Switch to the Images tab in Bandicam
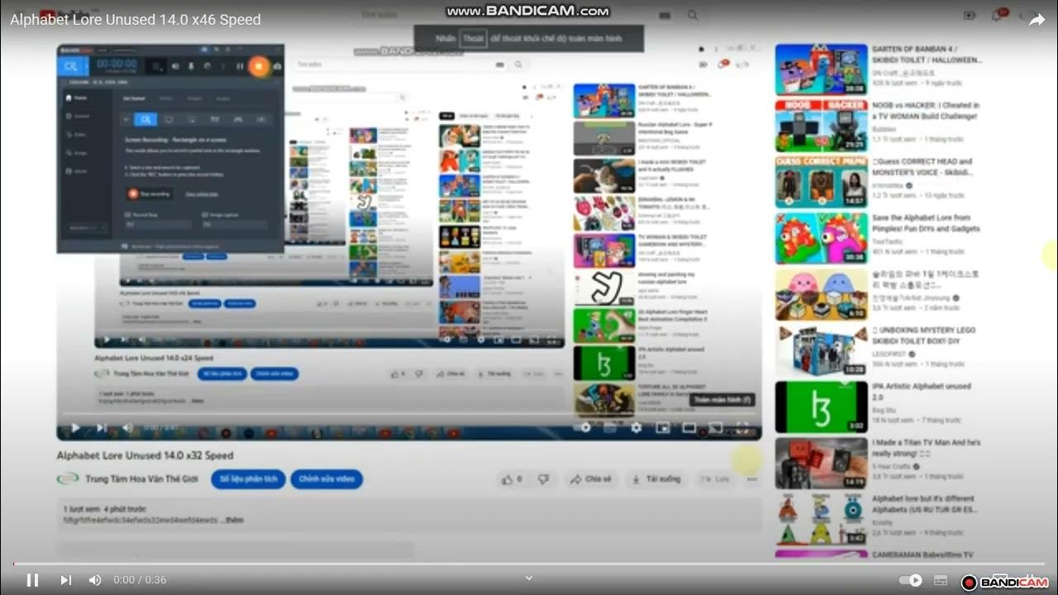Screen dimensions: 1058x595 click(193, 98)
